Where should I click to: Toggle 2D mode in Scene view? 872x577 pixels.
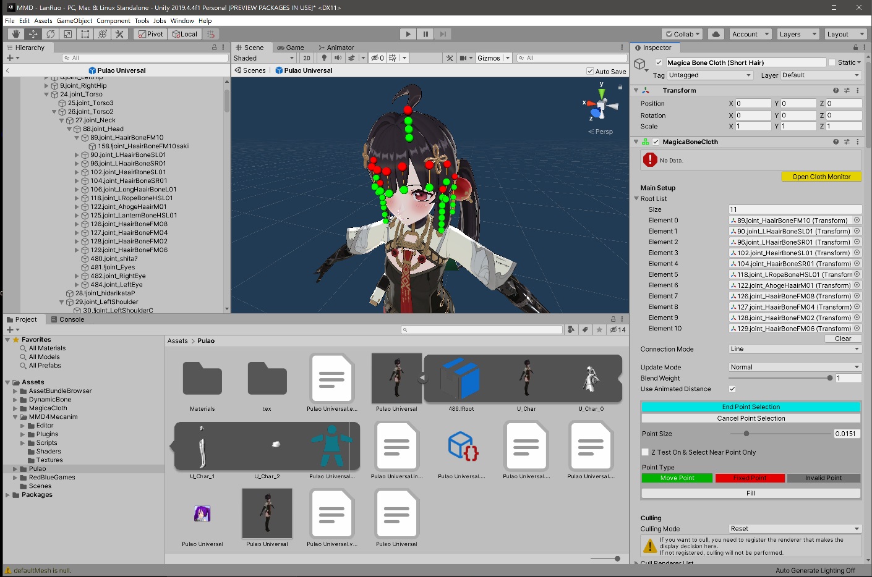pos(307,58)
